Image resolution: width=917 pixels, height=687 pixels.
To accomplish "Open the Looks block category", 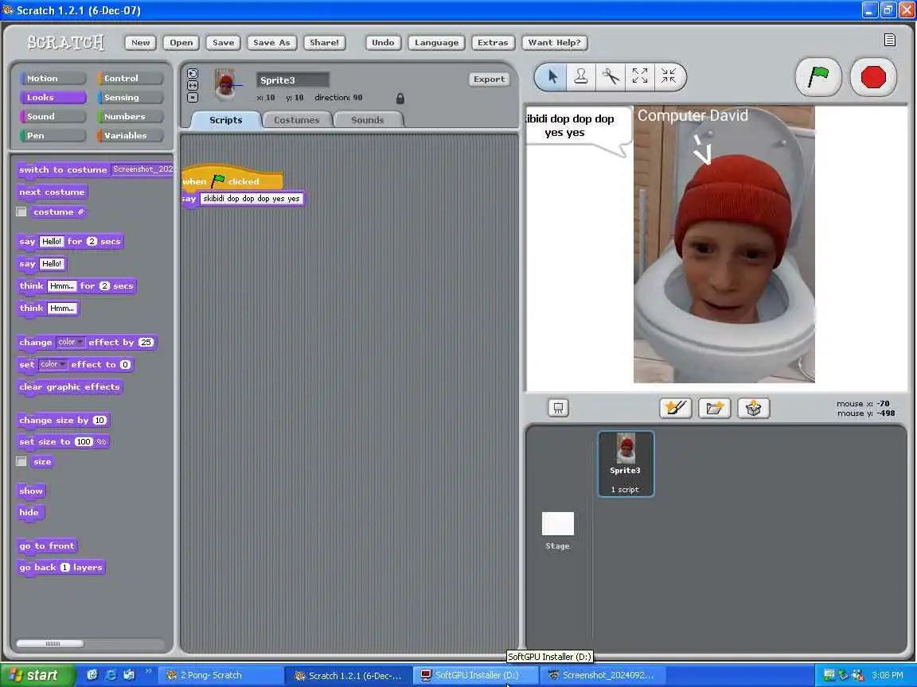I will 52,98.
